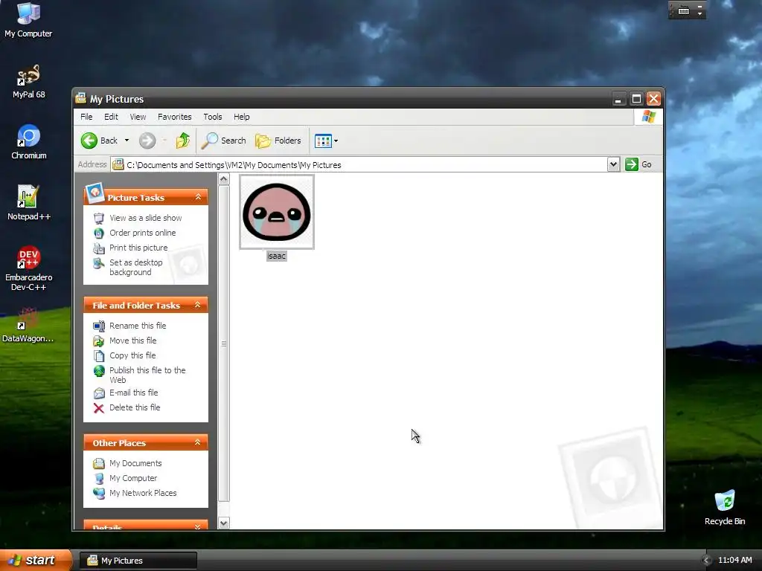Image resolution: width=762 pixels, height=571 pixels.
Task: Click the Rename file icon
Action: [99, 326]
